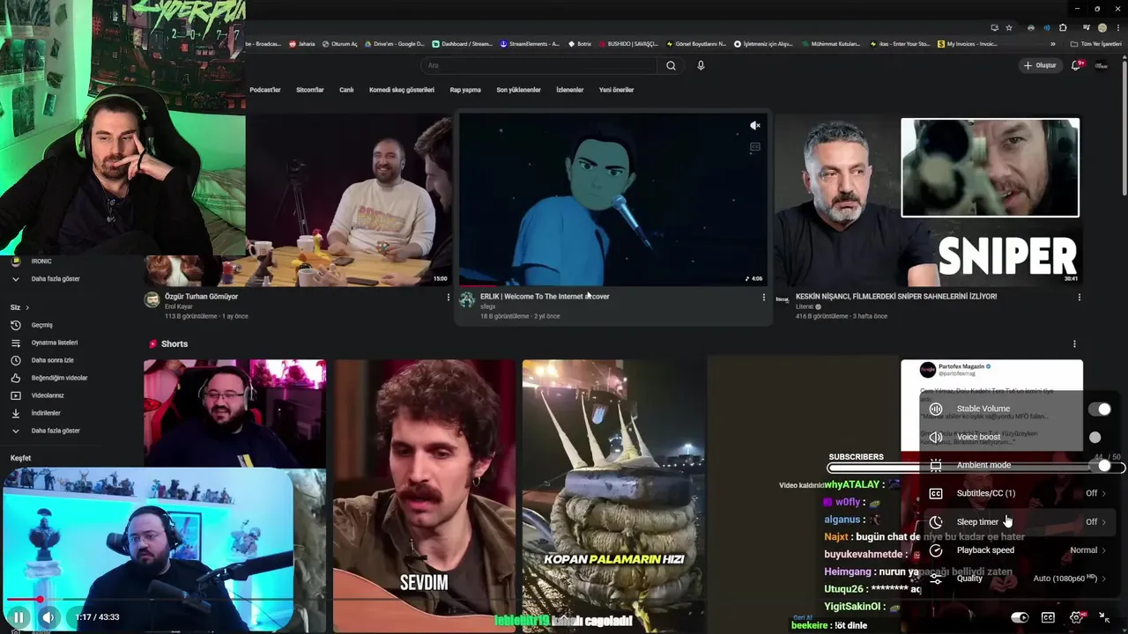The image size is (1128, 634).
Task: Select the Yeni öneriler filter chip
Action: coord(617,90)
